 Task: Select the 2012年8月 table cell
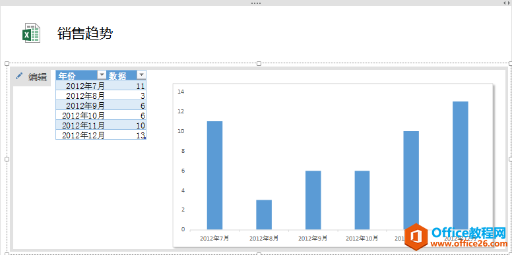81,96
